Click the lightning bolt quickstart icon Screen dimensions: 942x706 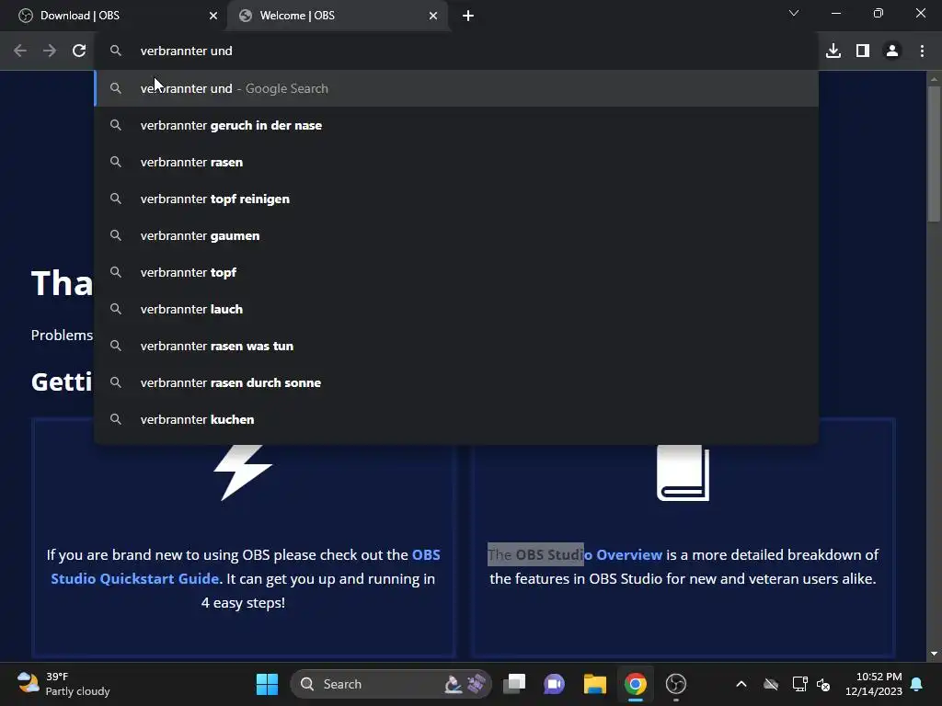point(243,473)
